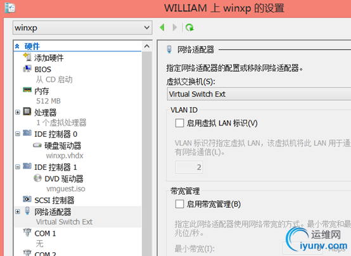351x256 pixels.
Task: Enable the 启用带宽管理 checkbox
Action: [179, 204]
